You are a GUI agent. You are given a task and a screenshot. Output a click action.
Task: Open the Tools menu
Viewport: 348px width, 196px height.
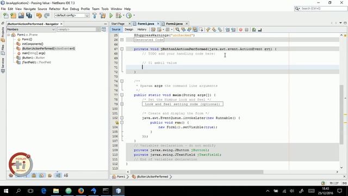click(105, 9)
